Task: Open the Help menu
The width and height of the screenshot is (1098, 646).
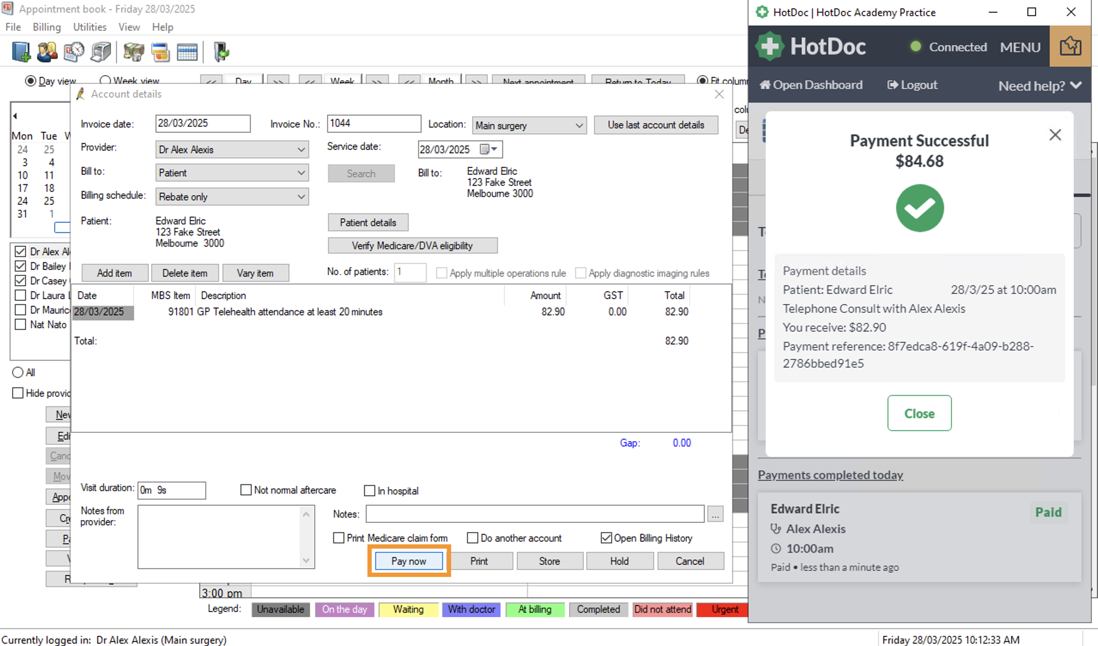Action: [163, 27]
